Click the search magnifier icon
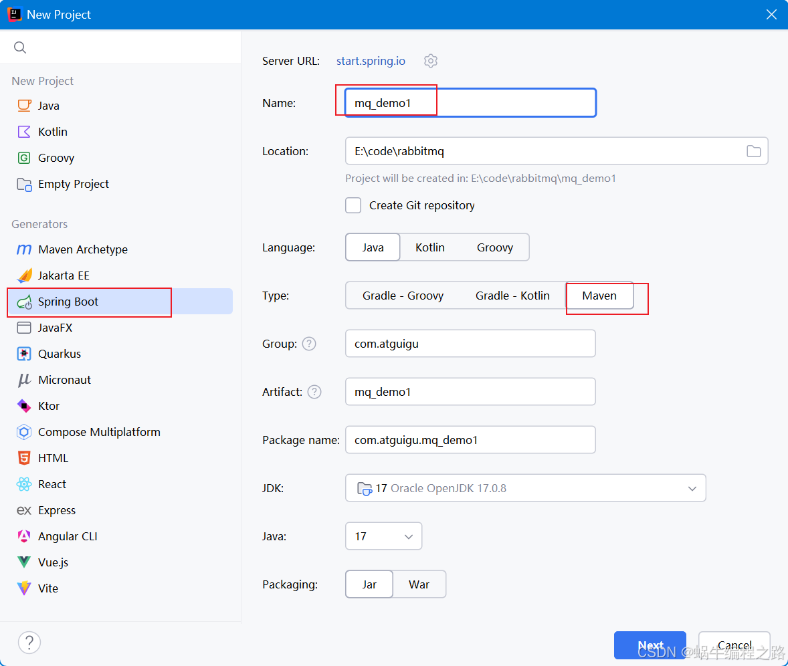Image resolution: width=788 pixels, height=666 pixels. click(x=19, y=47)
